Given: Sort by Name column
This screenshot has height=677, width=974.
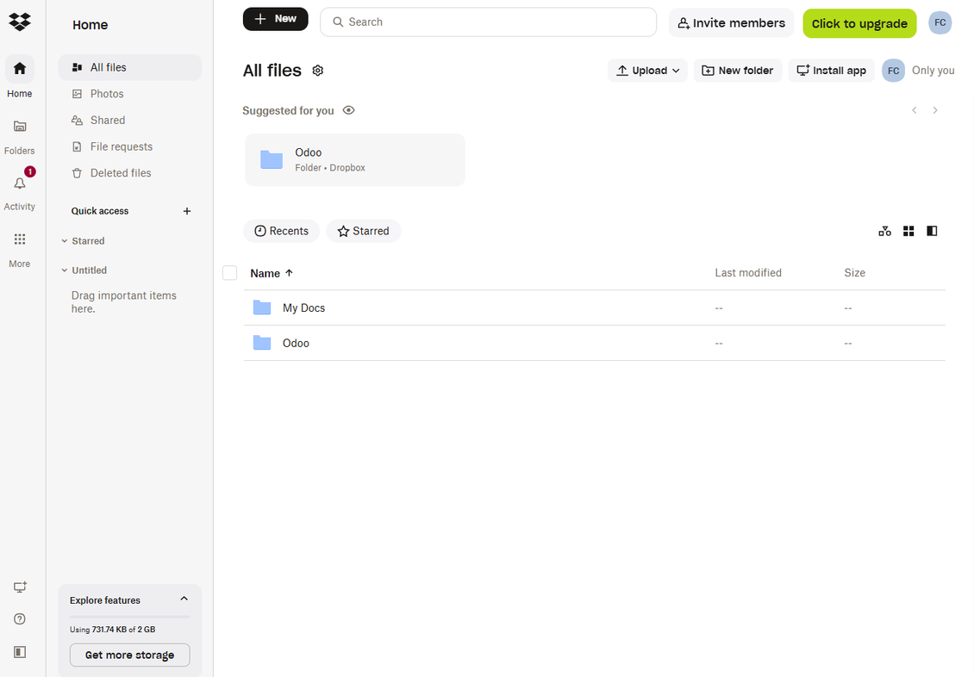Looking at the screenshot, I should click(x=272, y=273).
